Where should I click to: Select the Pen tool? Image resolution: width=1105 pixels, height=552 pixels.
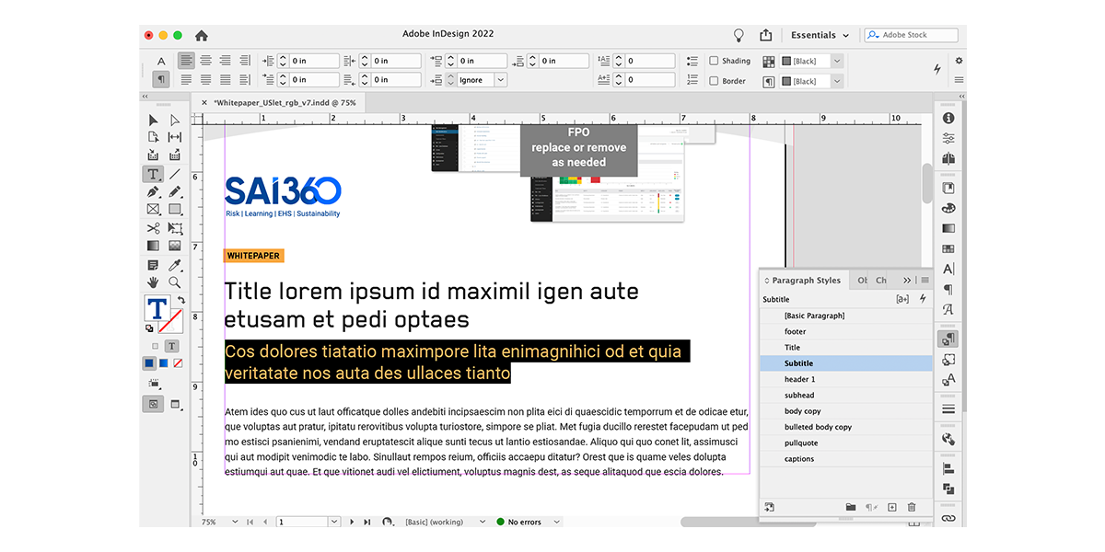[x=153, y=192]
